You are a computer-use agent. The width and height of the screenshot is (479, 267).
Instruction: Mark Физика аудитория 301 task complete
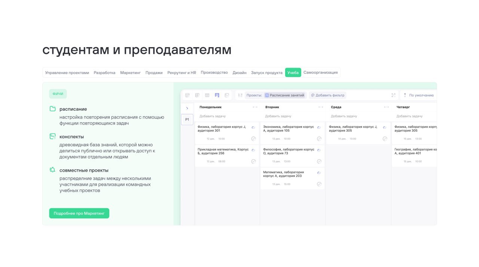tap(253, 139)
